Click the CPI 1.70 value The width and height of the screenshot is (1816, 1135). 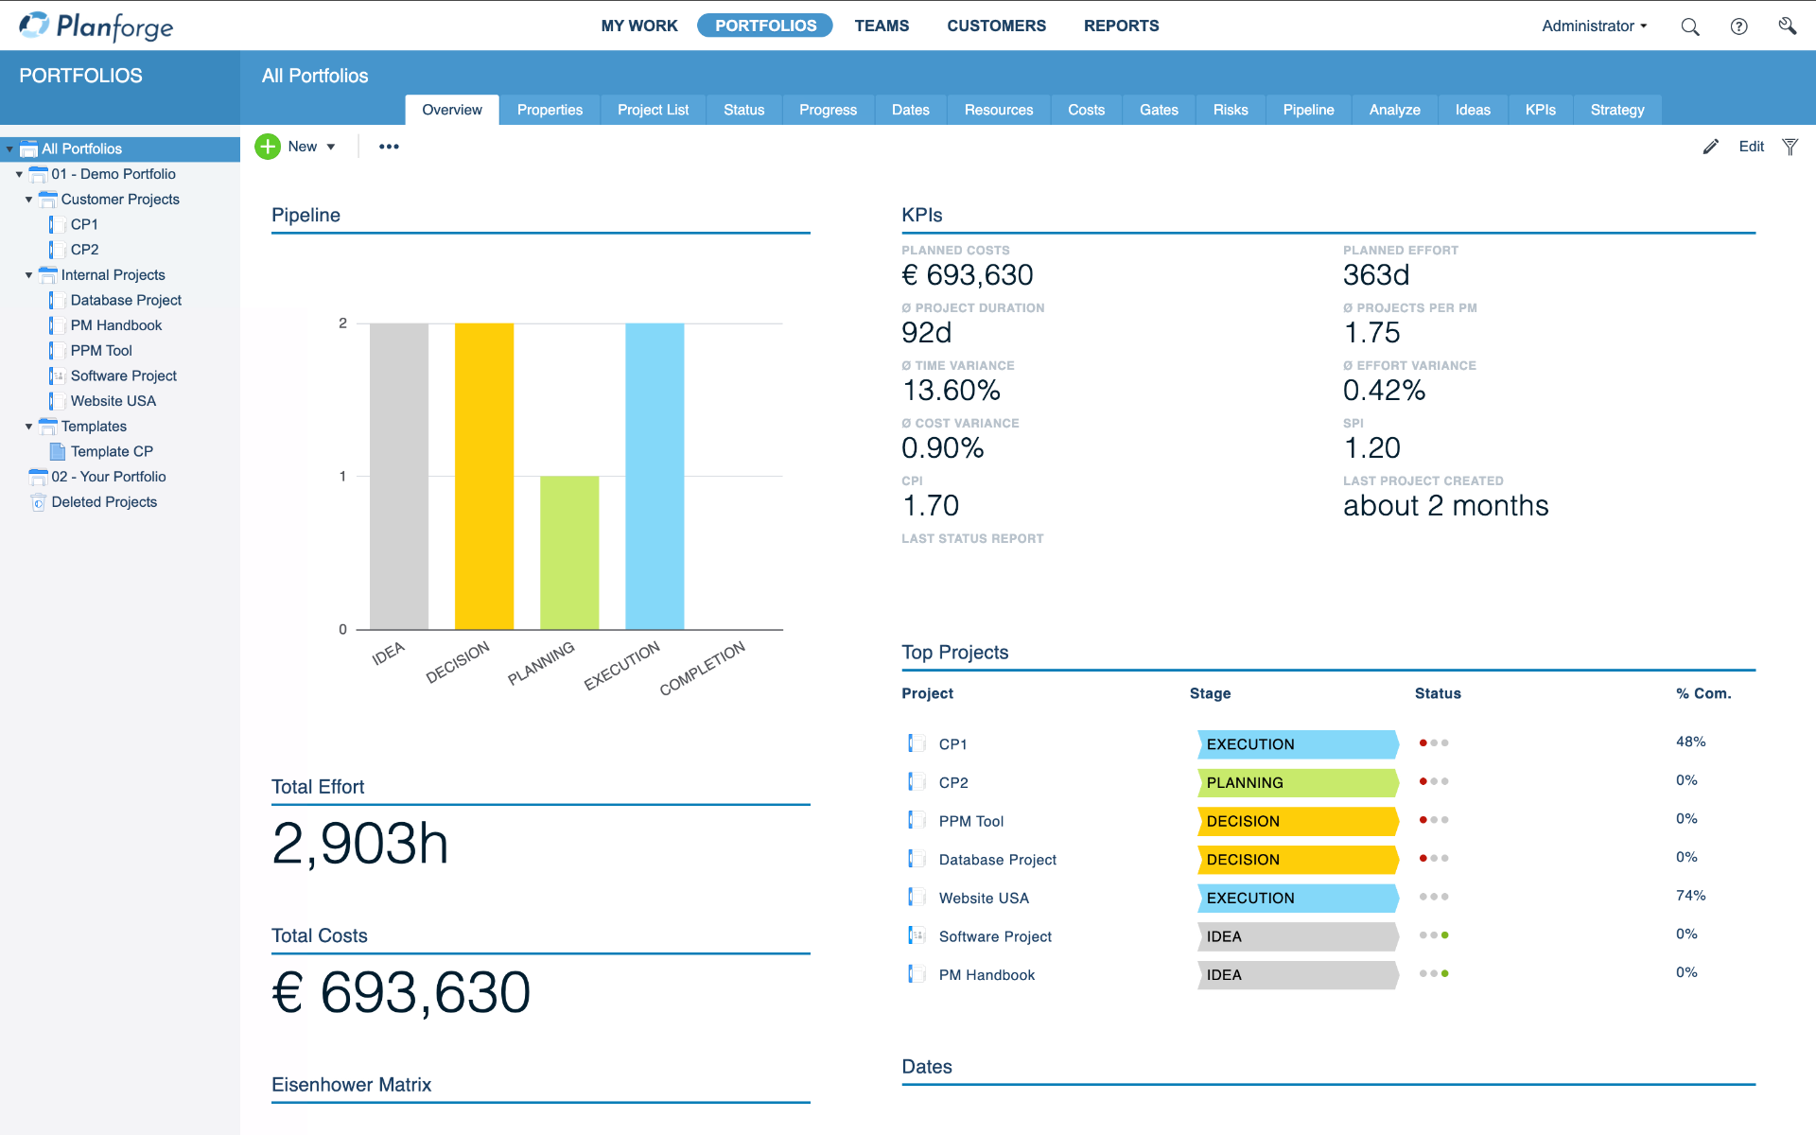(x=931, y=506)
